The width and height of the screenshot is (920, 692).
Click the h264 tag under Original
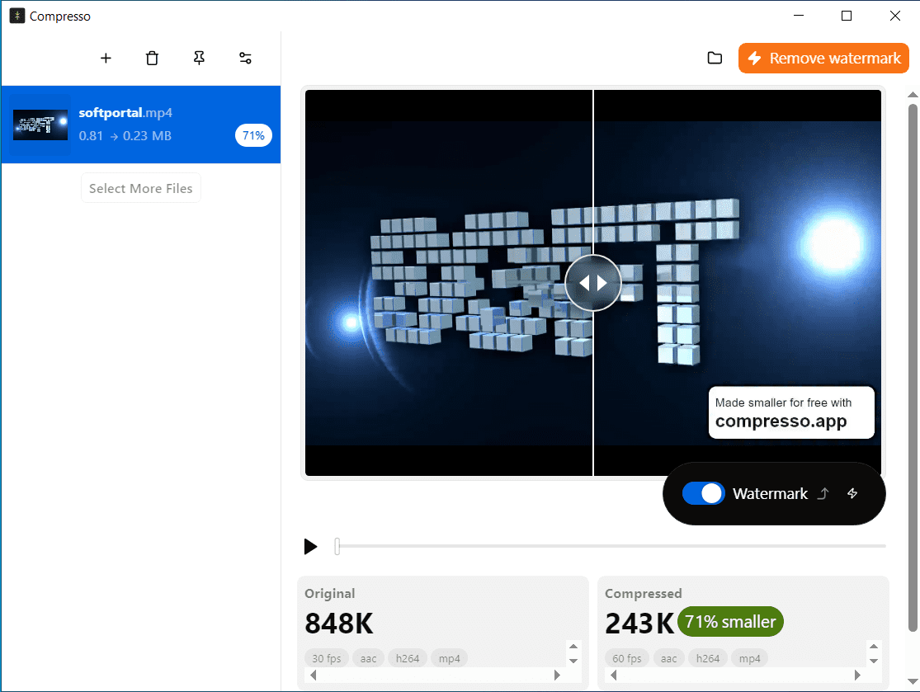(408, 658)
